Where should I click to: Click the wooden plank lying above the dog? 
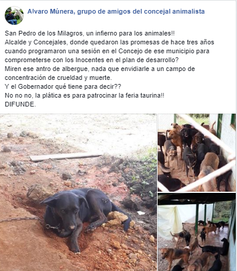pyautogui.click(x=66, y=156)
